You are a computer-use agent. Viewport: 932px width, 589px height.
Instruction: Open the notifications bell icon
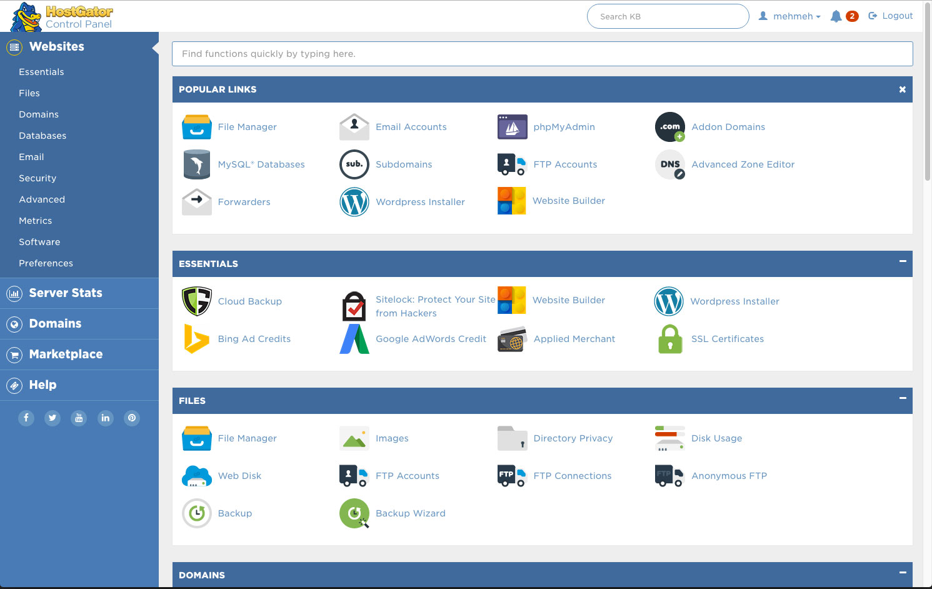point(836,16)
